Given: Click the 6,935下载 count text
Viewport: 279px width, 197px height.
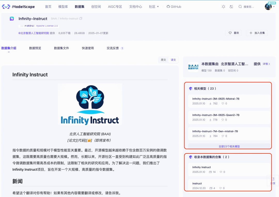Looking at the screenshot, I should coord(64,33).
